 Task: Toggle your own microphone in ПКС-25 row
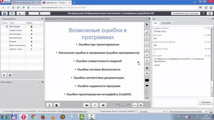coord(31,27)
